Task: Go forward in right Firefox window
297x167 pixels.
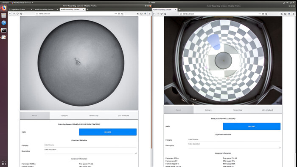Action: coord(158,14)
